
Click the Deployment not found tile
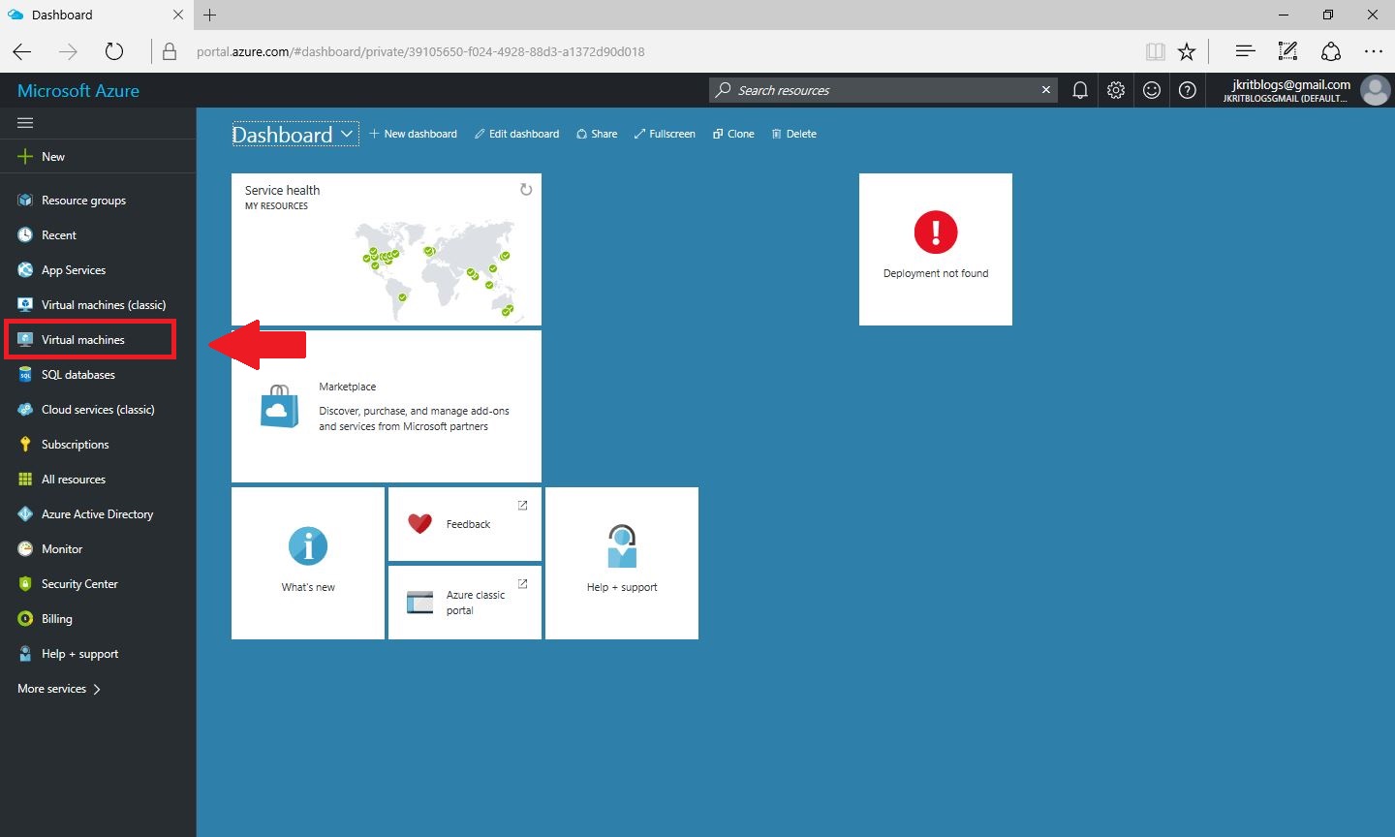[x=936, y=249]
